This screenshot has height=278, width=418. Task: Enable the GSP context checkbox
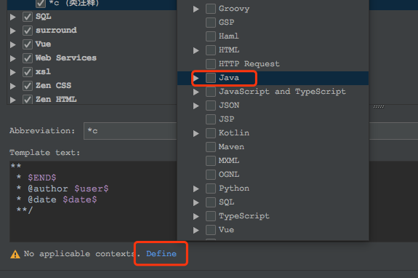coord(211,23)
